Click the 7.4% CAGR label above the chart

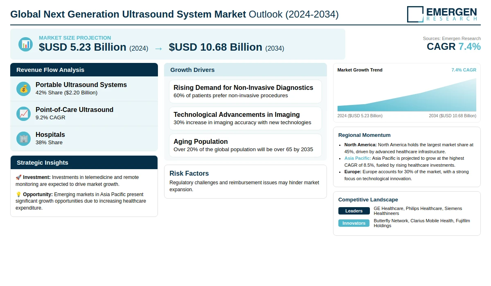(x=464, y=70)
